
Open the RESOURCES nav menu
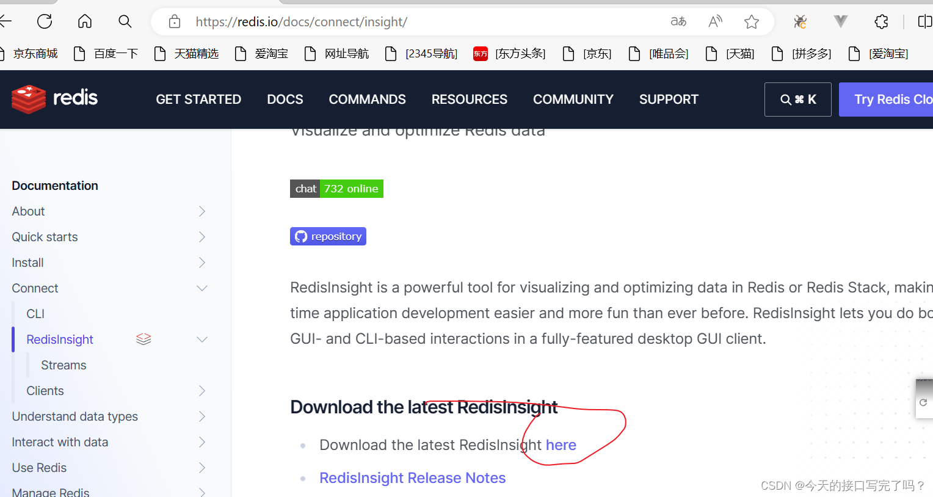(470, 100)
